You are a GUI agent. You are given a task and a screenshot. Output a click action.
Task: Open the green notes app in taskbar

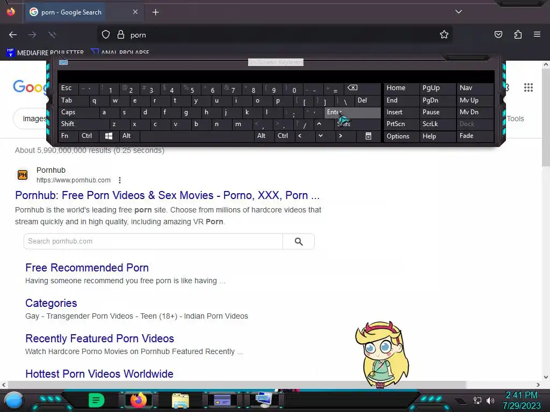96,400
